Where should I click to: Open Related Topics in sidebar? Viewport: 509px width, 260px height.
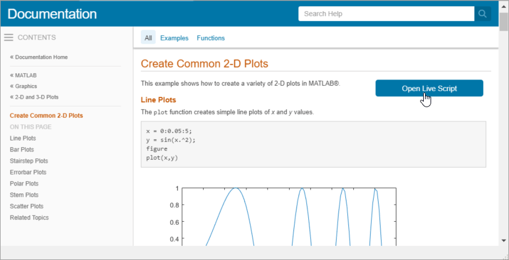pyautogui.click(x=29, y=217)
